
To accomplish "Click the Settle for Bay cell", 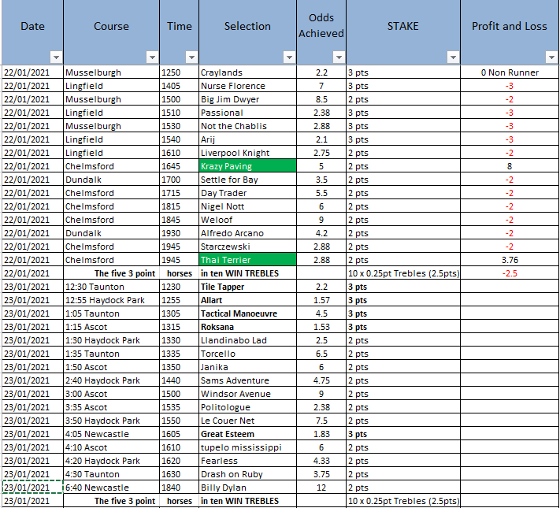I will click(247, 180).
